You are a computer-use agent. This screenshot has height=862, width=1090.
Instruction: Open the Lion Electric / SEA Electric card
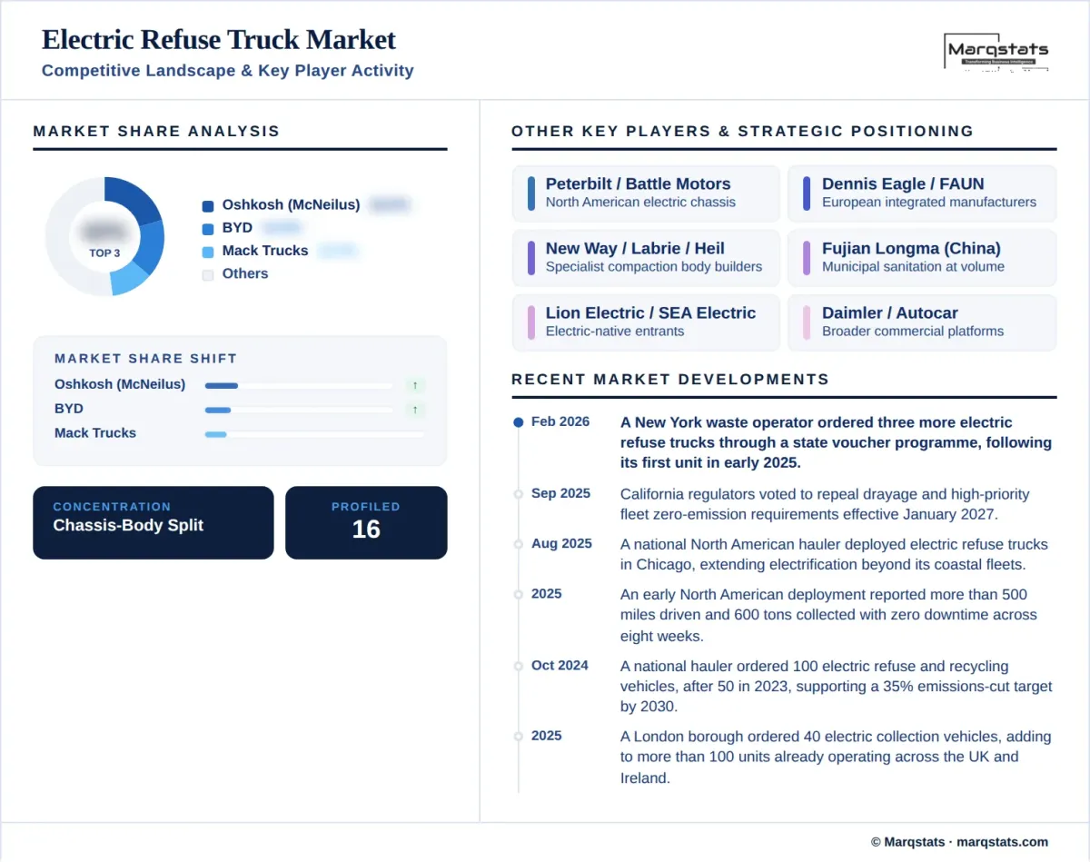646,322
